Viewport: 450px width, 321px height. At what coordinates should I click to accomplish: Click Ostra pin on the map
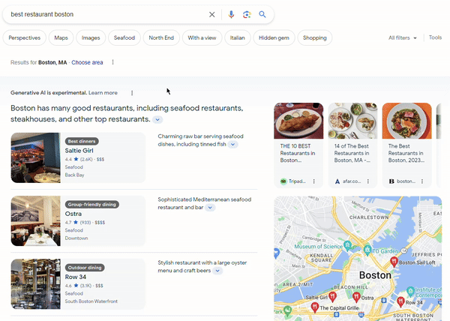(x=356, y=297)
